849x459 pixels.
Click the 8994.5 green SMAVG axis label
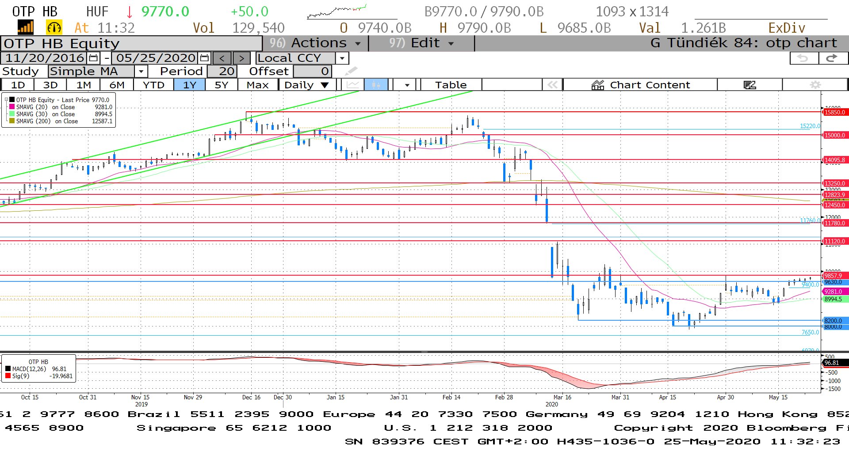pyautogui.click(x=834, y=299)
